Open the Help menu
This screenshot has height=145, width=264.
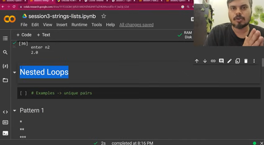coord(110,25)
